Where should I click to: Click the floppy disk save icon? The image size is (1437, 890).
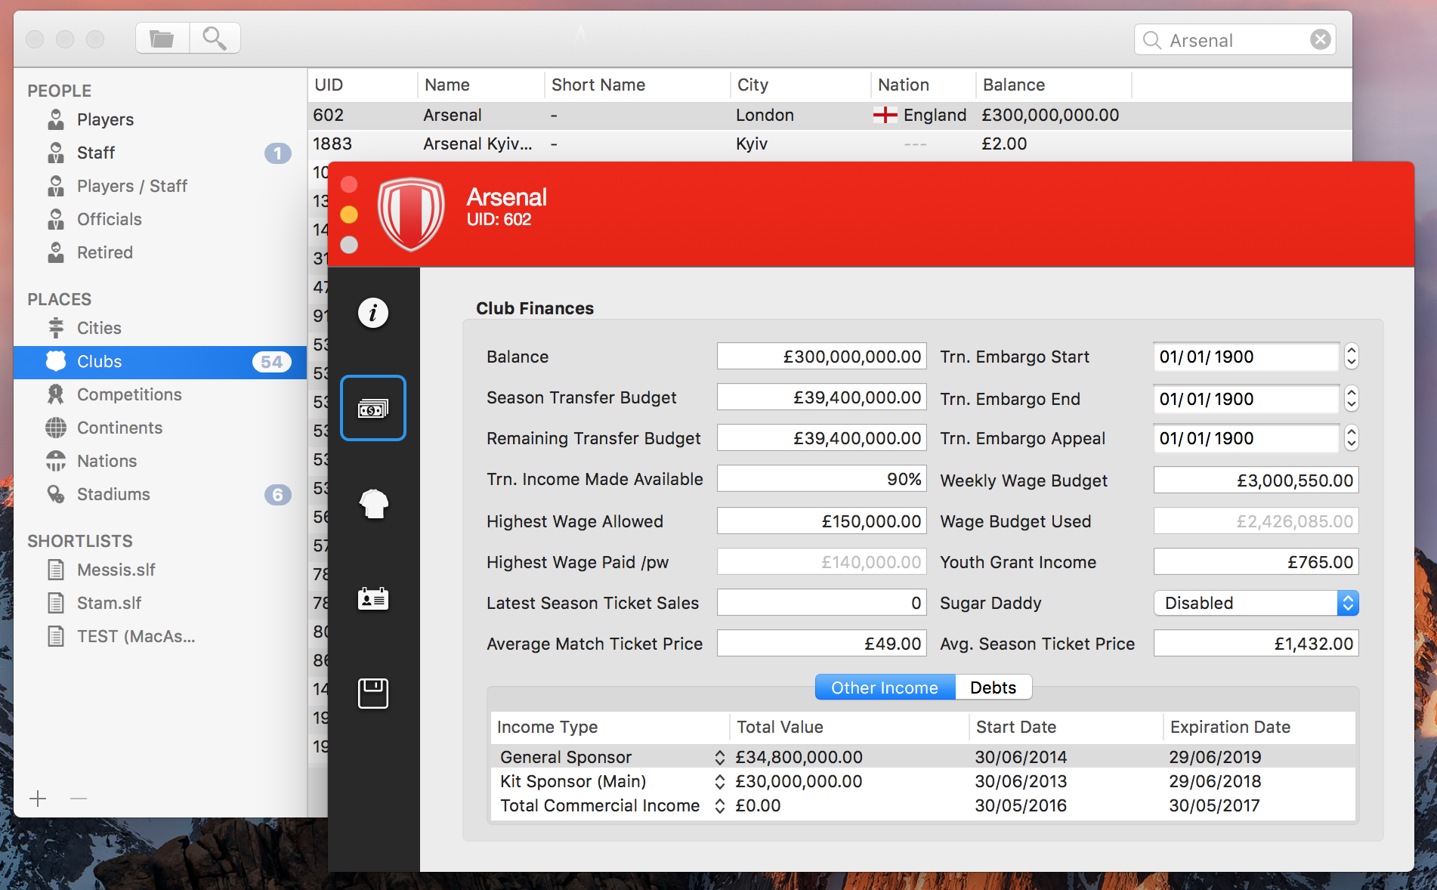[x=373, y=694]
